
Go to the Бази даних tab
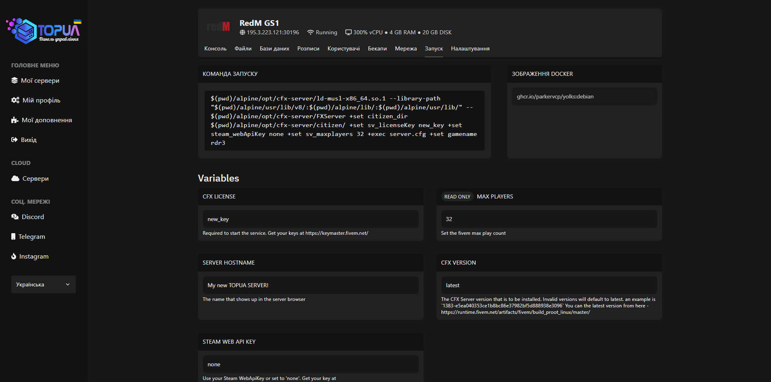(274, 48)
